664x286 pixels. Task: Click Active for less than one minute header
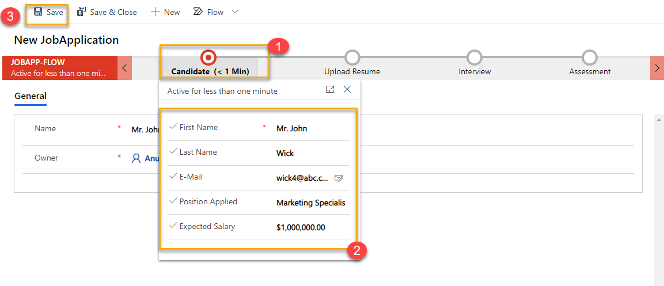[222, 91]
